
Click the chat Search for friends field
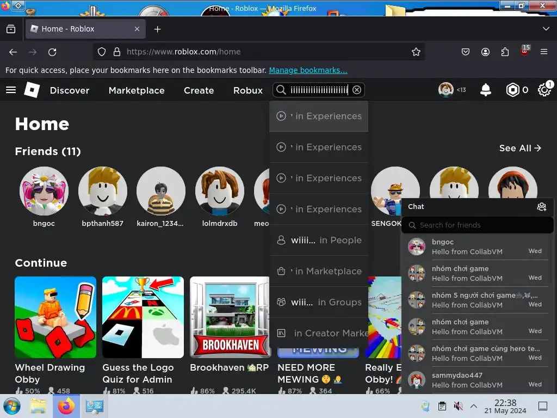[x=477, y=225]
